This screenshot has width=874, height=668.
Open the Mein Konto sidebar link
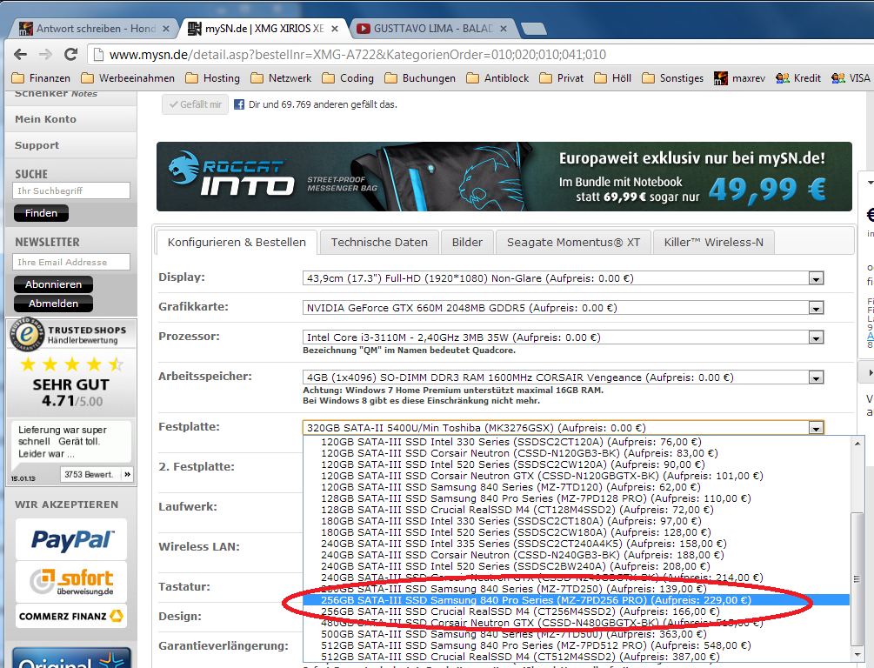coord(46,119)
